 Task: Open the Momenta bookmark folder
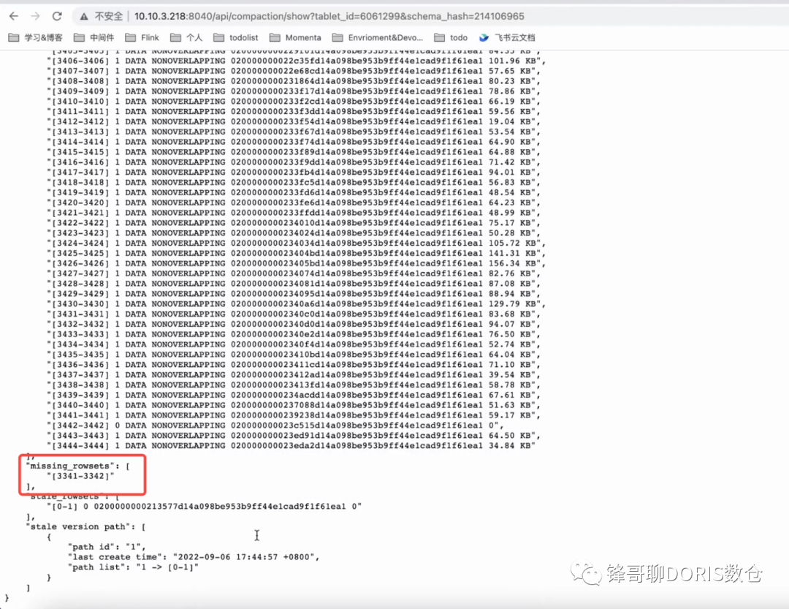pyautogui.click(x=295, y=38)
